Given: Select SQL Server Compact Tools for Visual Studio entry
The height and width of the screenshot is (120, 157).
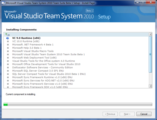Looking at the screenshot, I should pyautogui.click(x=49, y=74).
